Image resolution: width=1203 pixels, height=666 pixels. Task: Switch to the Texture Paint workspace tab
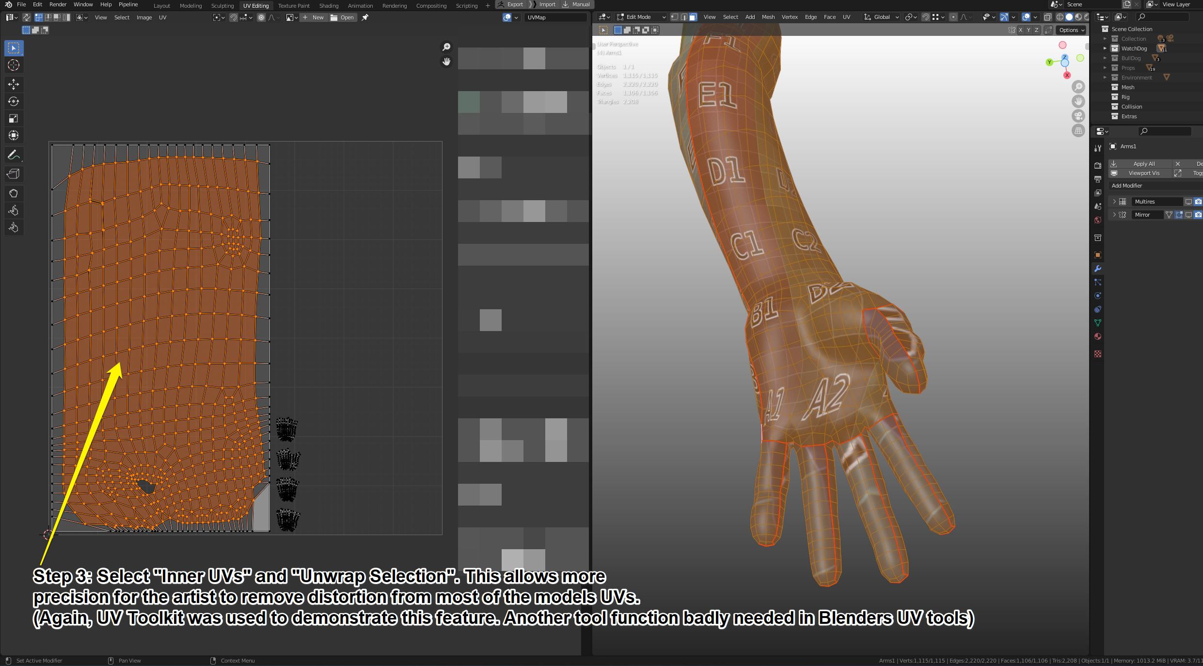tap(294, 6)
